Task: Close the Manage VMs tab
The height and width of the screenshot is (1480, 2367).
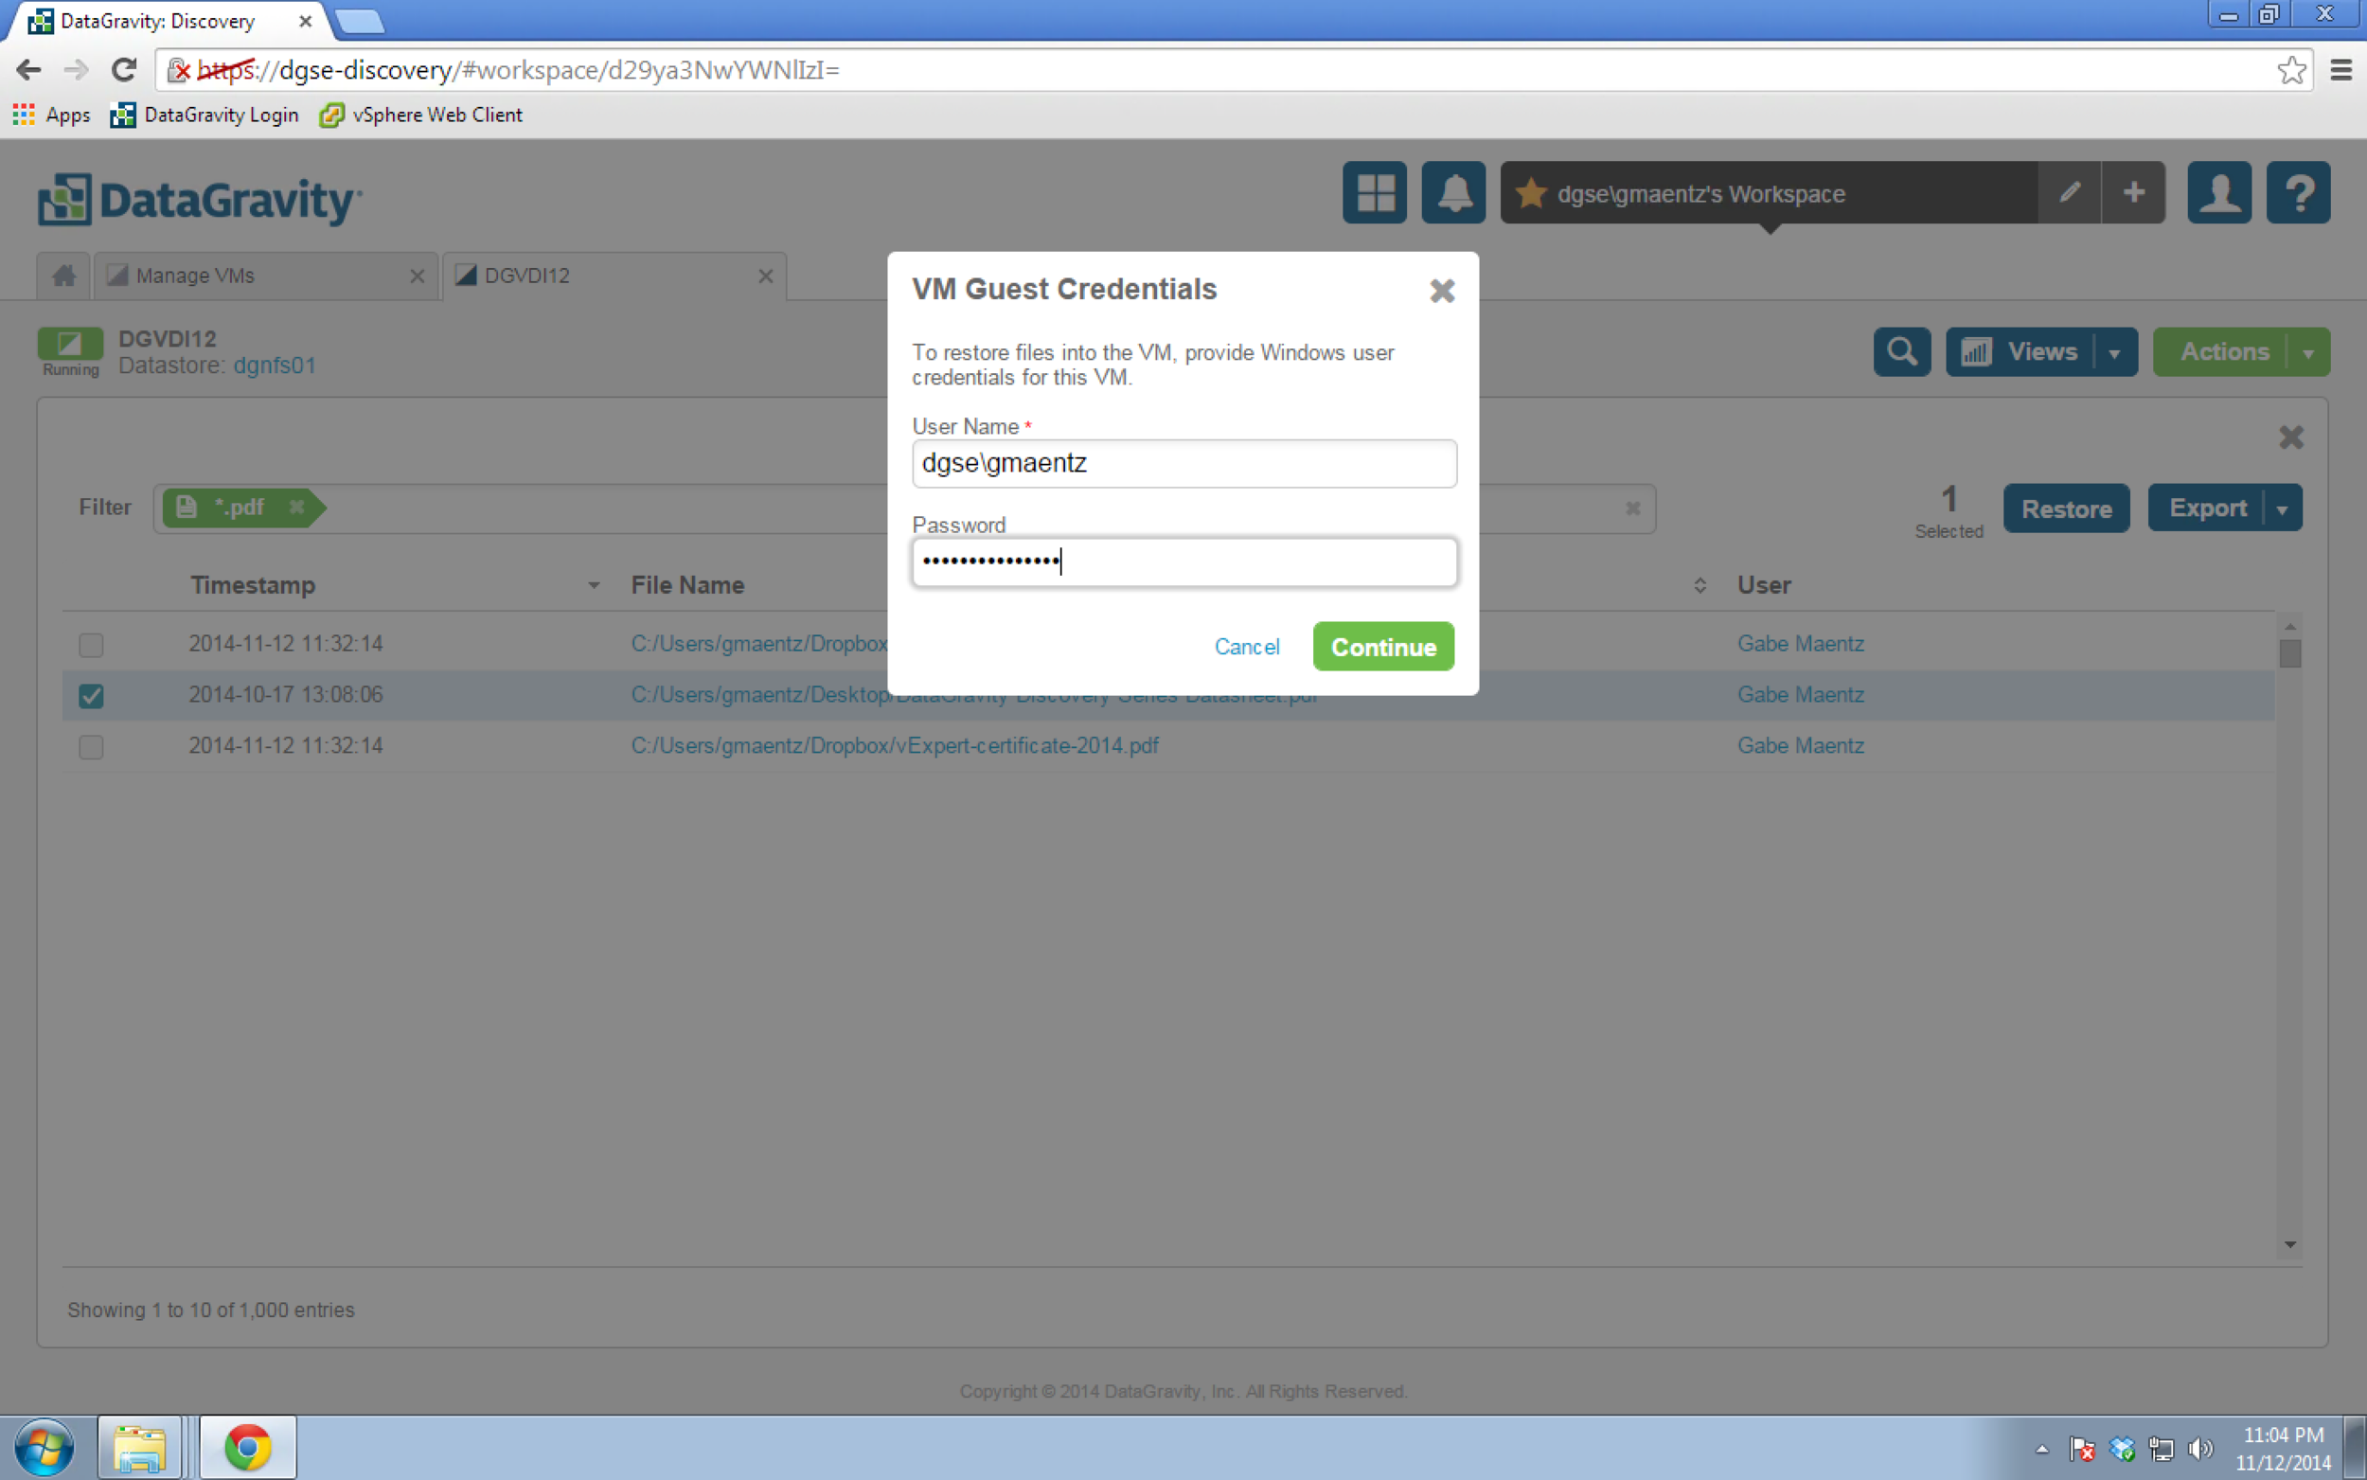Action: tap(417, 276)
